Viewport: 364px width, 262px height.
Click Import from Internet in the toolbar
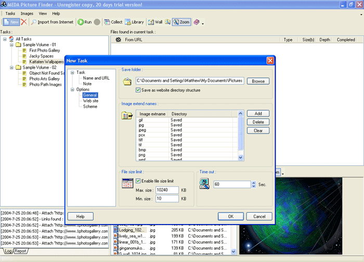(52, 22)
